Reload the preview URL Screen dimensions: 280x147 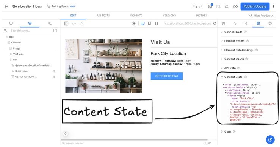coord(215,23)
